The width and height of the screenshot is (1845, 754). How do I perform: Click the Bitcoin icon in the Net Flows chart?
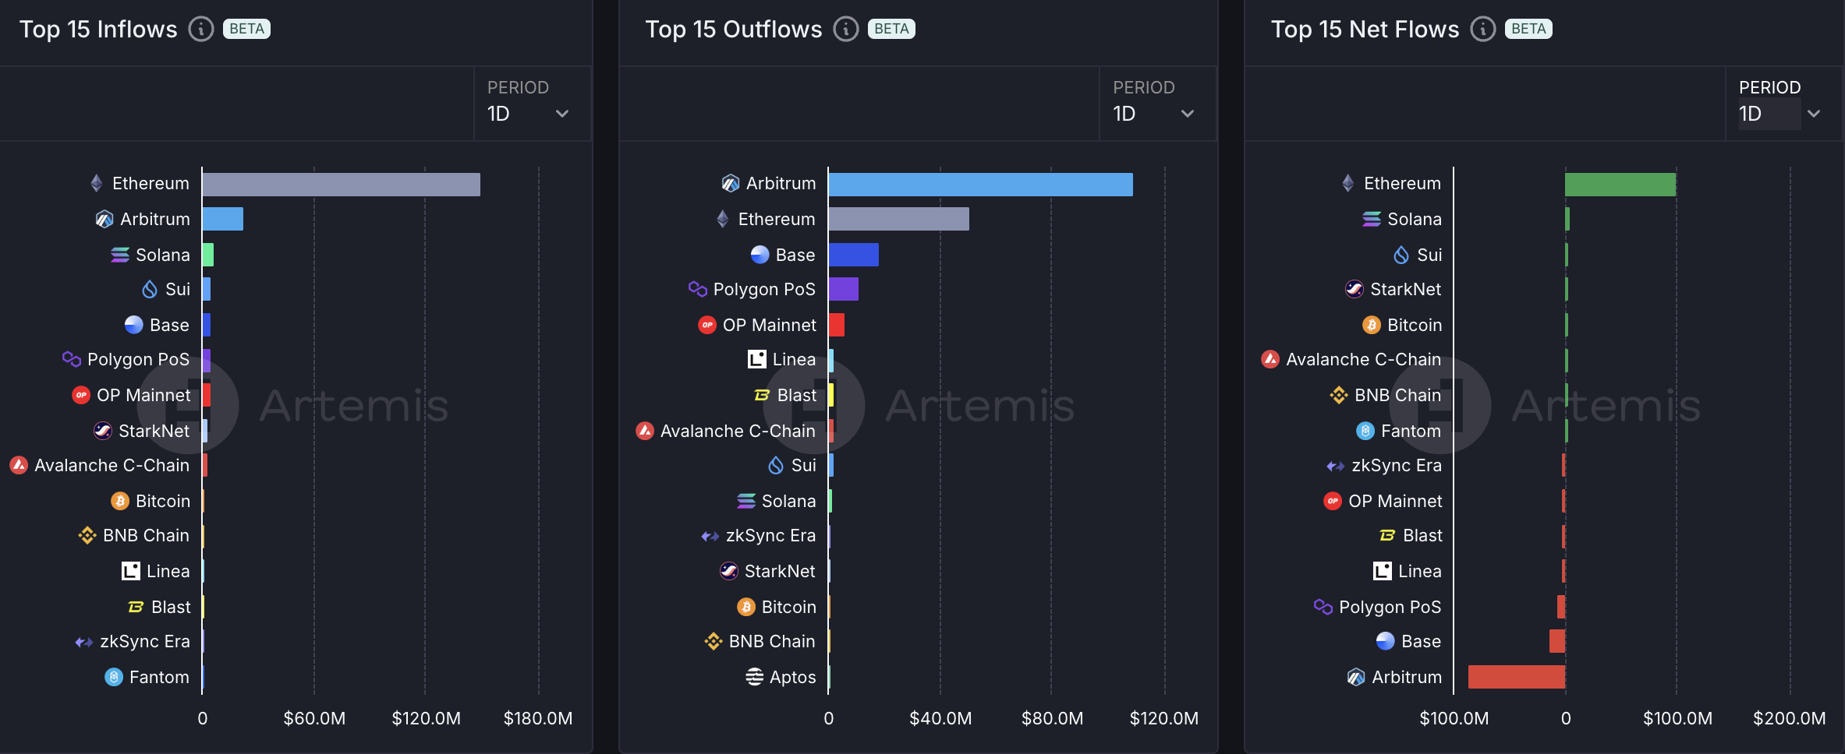coord(1372,325)
